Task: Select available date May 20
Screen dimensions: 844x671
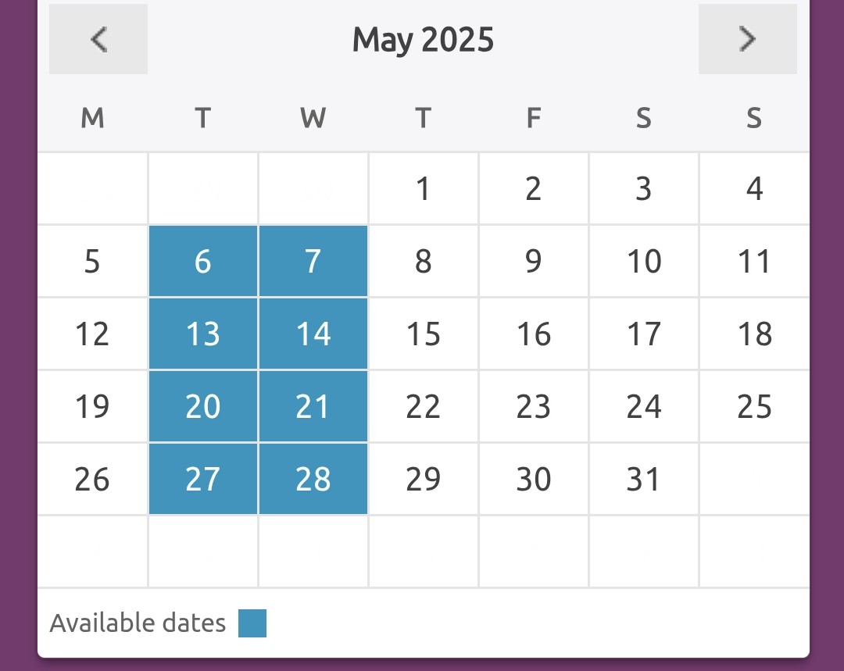Action: [x=203, y=406]
